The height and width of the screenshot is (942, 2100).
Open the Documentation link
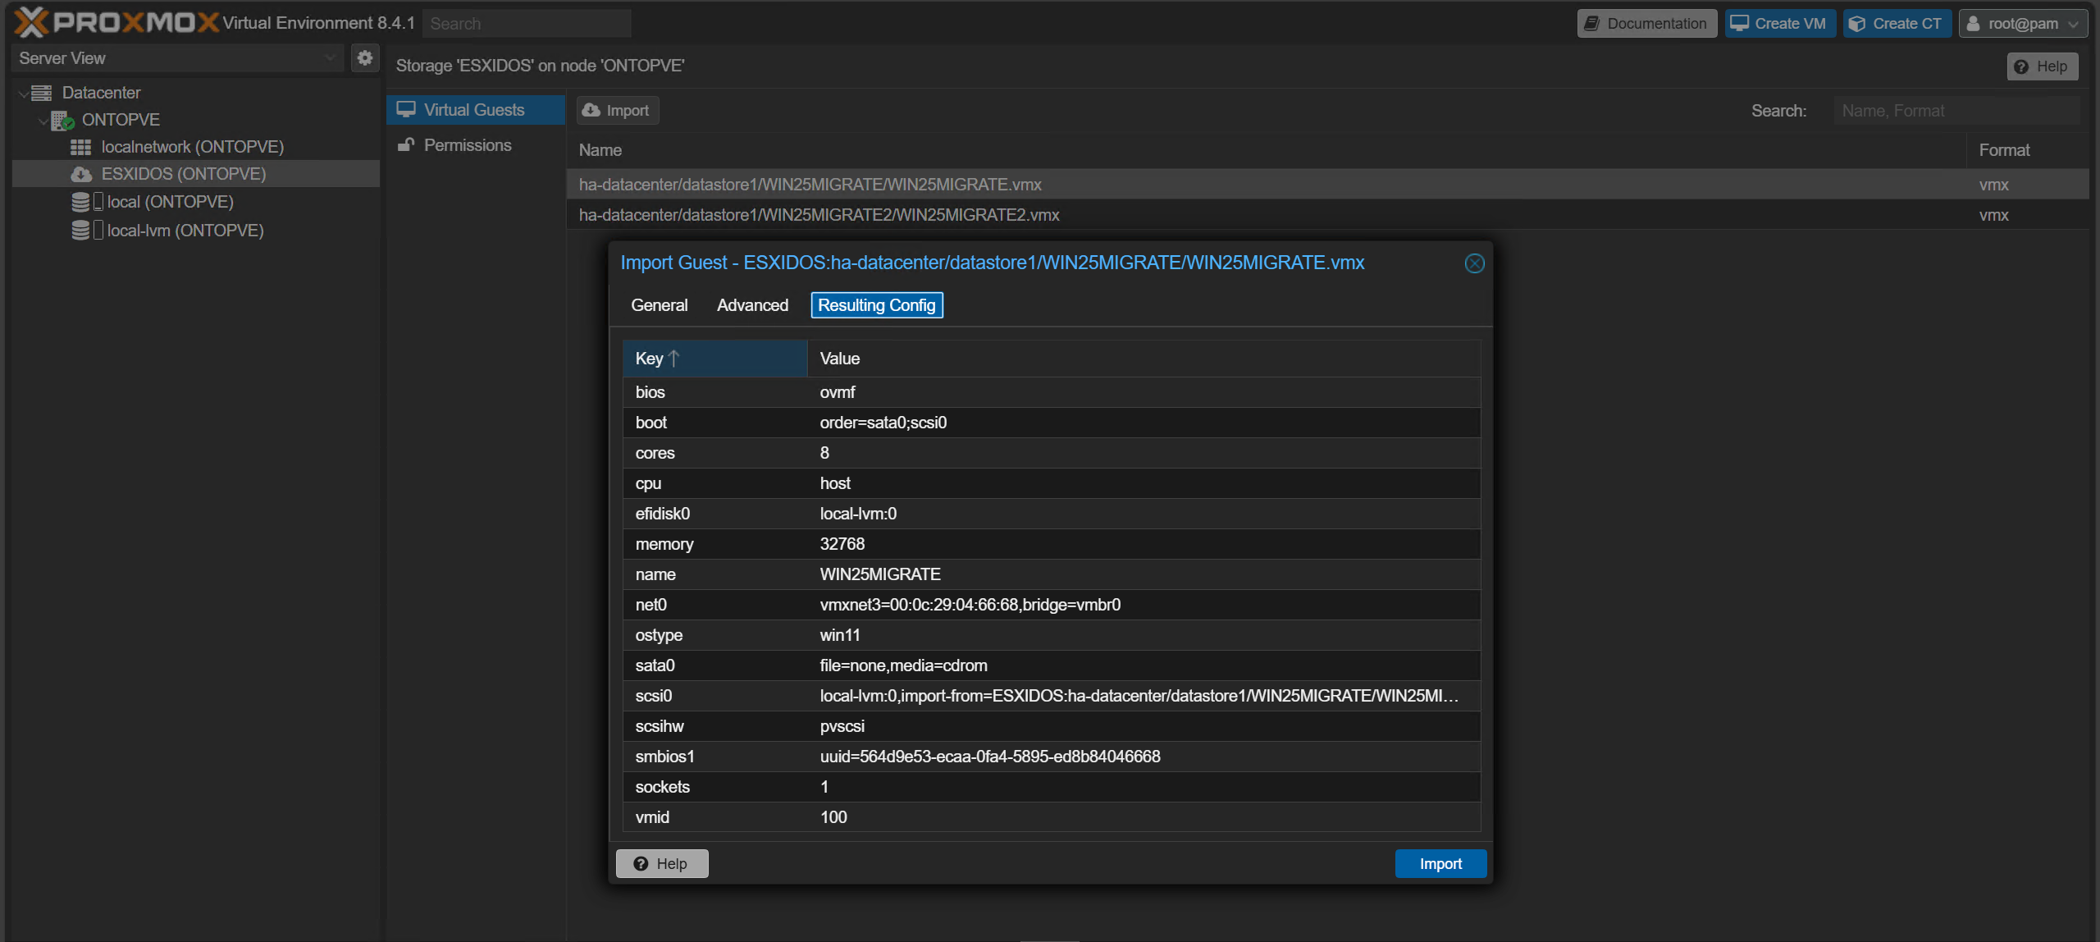click(x=1646, y=23)
